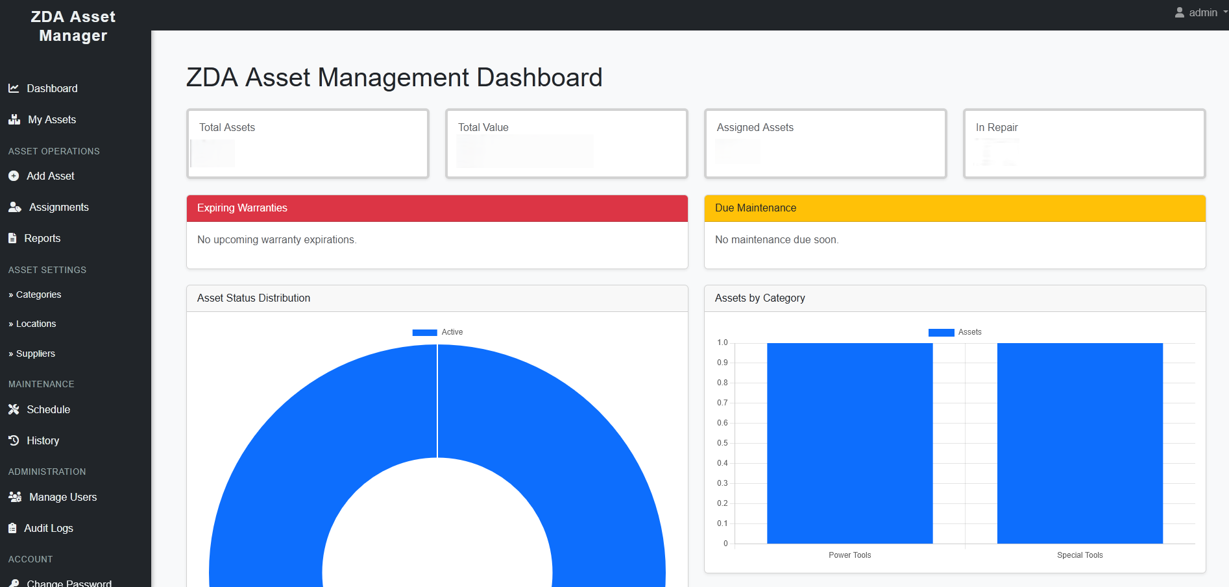This screenshot has height=587, width=1229.
Task: Open Assignments using the person icon
Action: [14, 207]
